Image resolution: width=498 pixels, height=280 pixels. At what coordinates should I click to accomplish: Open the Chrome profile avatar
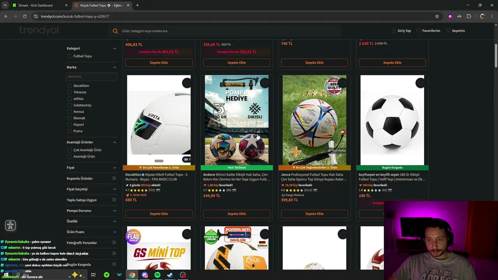pyautogui.click(x=482, y=16)
